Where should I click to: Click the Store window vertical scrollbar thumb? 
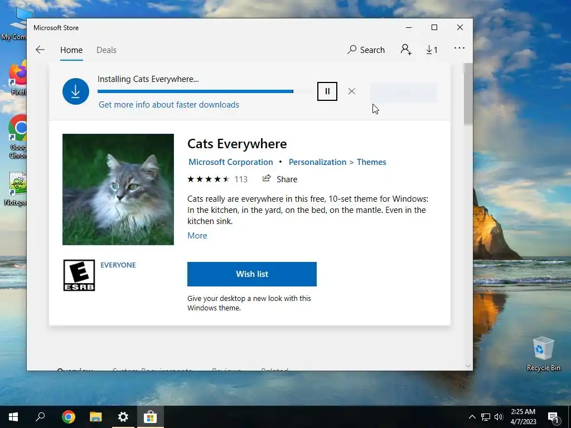tap(468, 94)
